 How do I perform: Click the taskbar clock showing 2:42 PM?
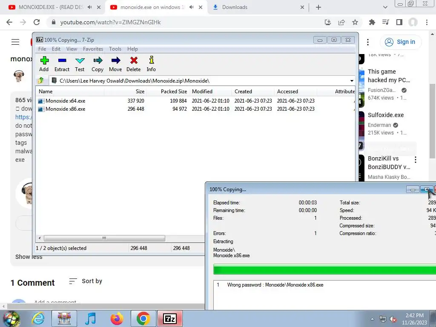click(x=414, y=319)
